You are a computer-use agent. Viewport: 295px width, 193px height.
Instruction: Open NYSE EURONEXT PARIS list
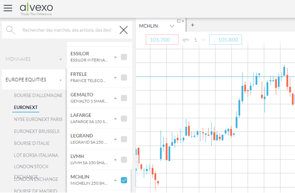pyautogui.click(x=38, y=119)
